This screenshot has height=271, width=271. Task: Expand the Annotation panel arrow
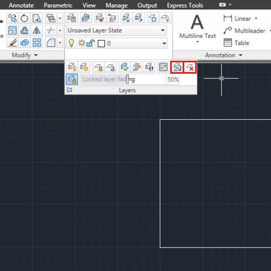241,55
